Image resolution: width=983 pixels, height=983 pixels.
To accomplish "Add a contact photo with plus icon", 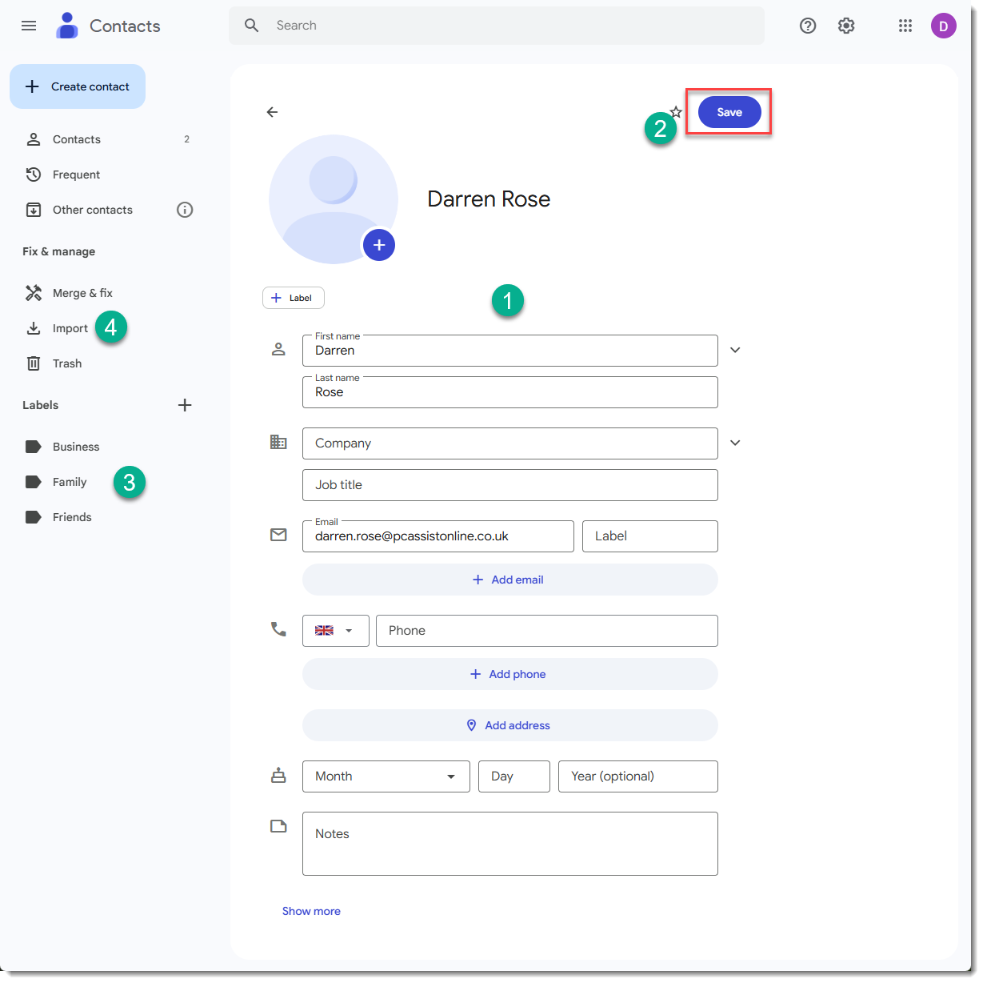I will tap(379, 245).
